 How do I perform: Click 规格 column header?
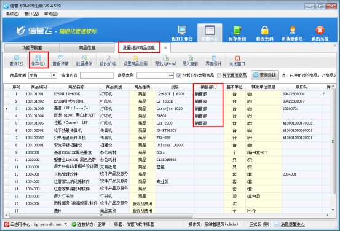[x=175, y=87]
